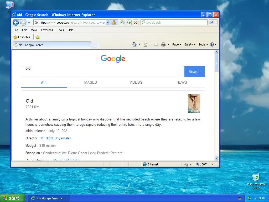Expand the address bar dropdown
The height and width of the screenshot is (202, 269).
click(x=108, y=23)
